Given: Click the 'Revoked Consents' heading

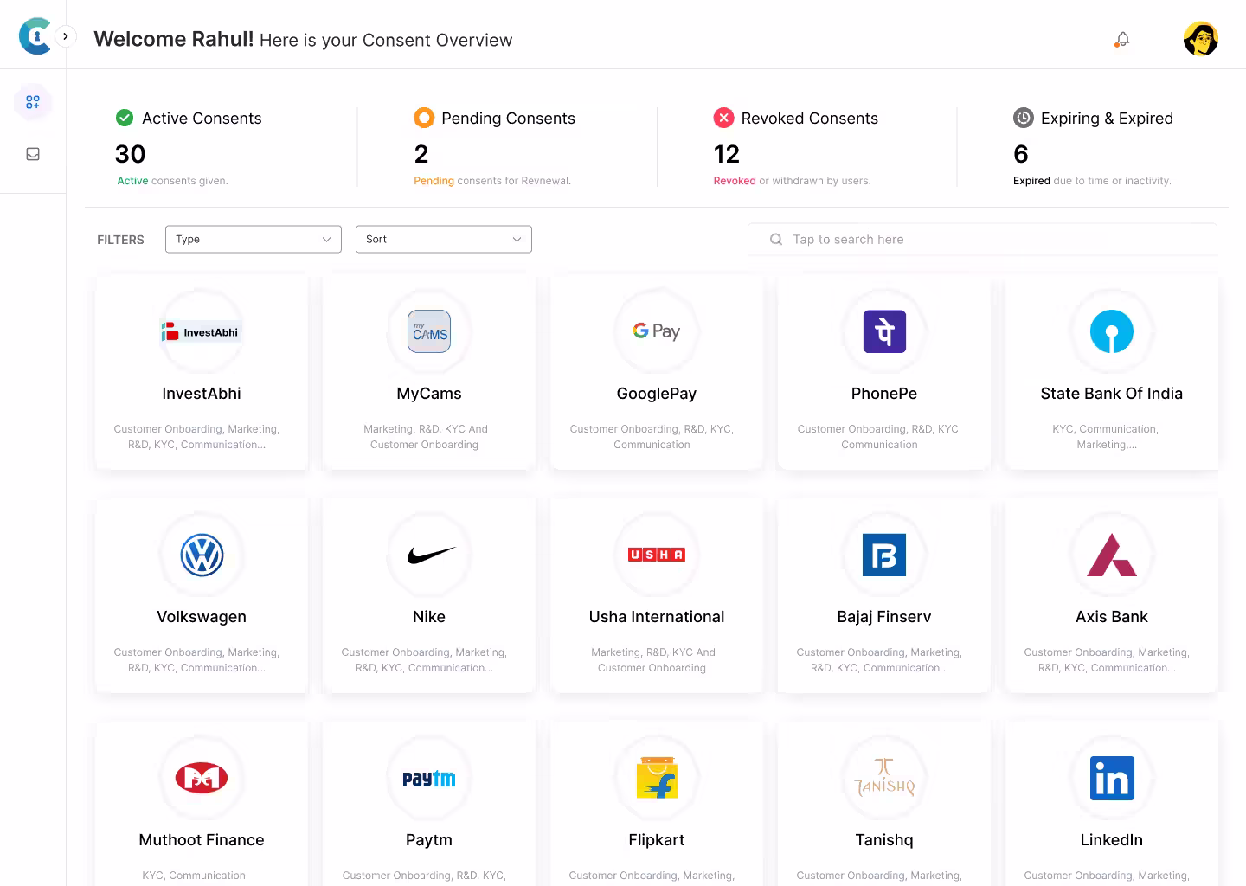Looking at the screenshot, I should click(809, 119).
